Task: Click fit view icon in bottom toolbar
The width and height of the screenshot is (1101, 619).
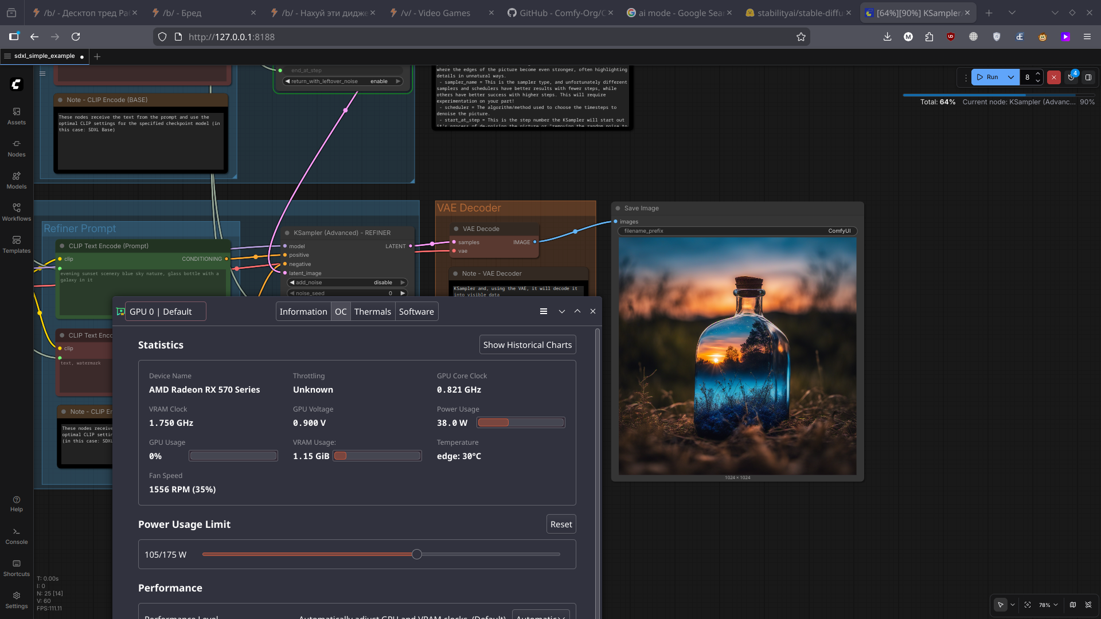Action: pyautogui.click(x=1028, y=605)
